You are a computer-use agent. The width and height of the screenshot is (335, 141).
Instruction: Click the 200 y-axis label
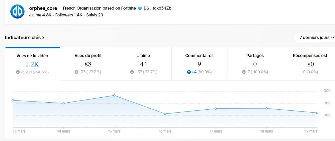pos(327,103)
